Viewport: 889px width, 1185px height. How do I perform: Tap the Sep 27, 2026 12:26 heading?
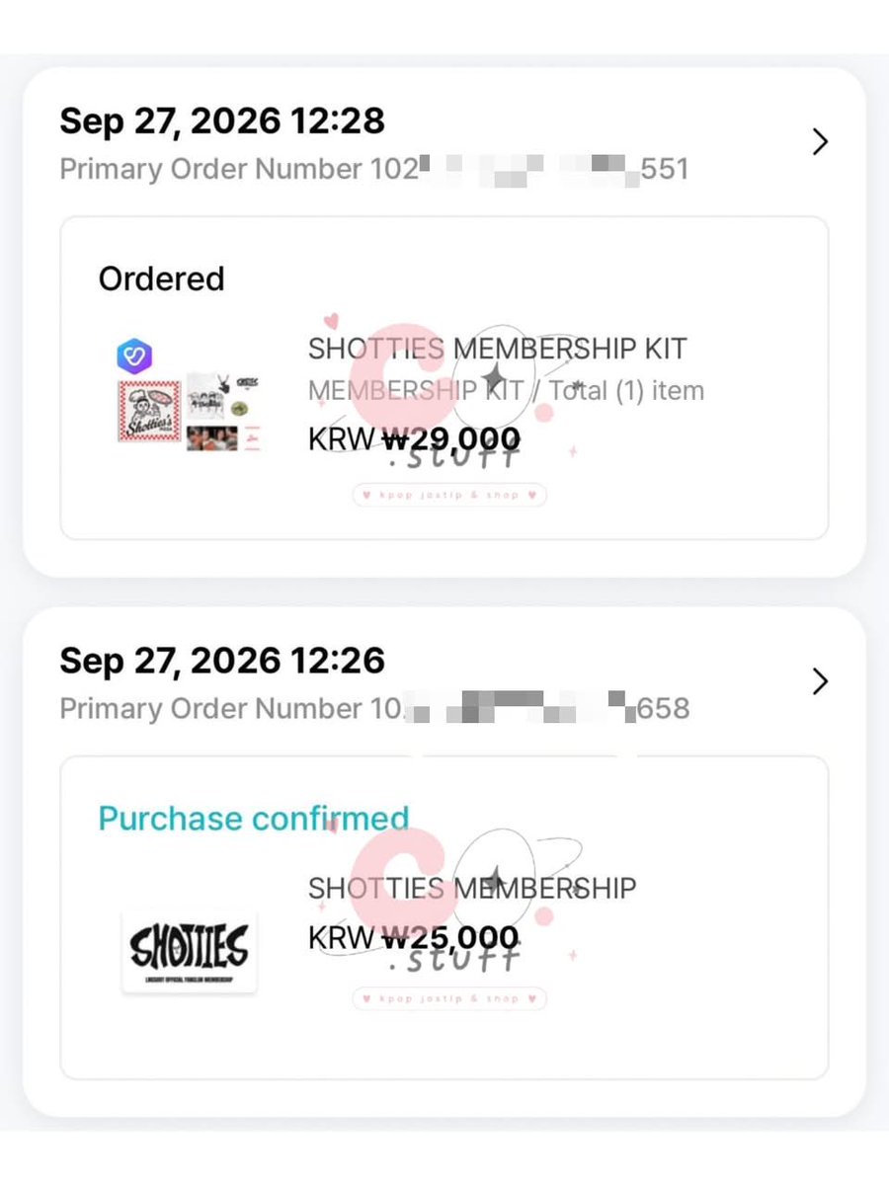pyautogui.click(x=222, y=660)
